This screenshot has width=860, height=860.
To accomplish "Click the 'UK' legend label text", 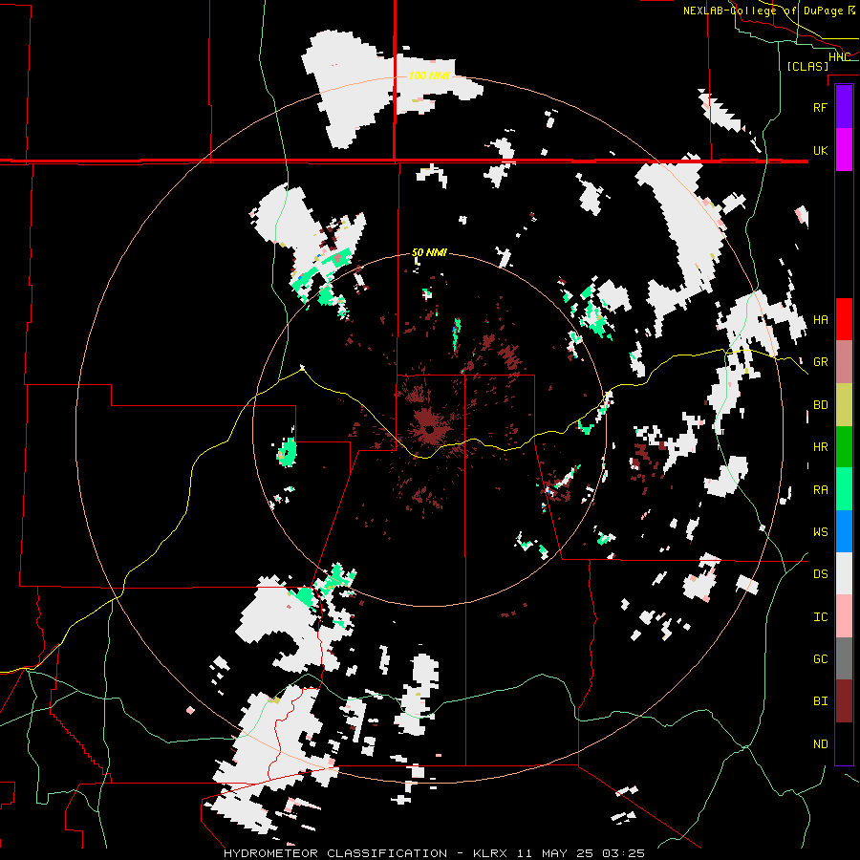I will (820, 150).
